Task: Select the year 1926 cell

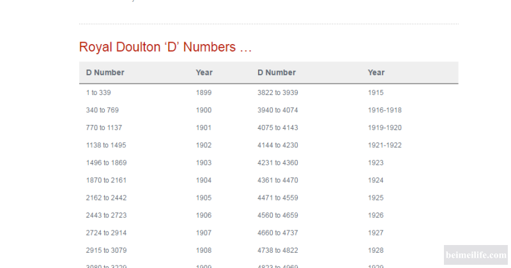Action: point(376,216)
